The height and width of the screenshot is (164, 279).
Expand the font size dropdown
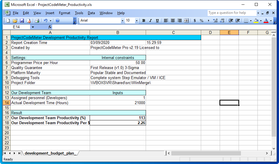pyautogui.click(x=137, y=21)
